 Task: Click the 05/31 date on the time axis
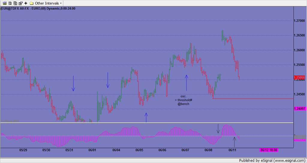point(69,150)
